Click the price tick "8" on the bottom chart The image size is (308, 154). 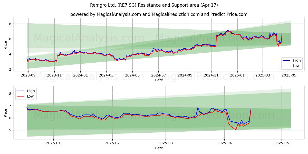pos(10,94)
